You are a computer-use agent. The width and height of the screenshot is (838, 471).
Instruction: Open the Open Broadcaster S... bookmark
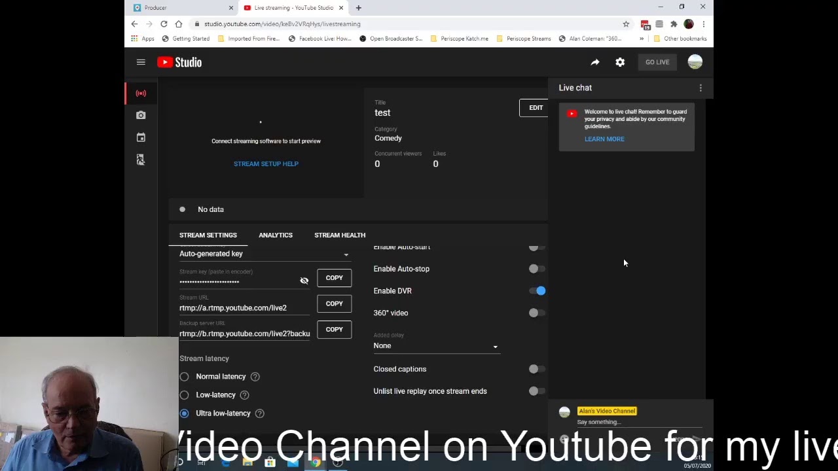coord(391,39)
